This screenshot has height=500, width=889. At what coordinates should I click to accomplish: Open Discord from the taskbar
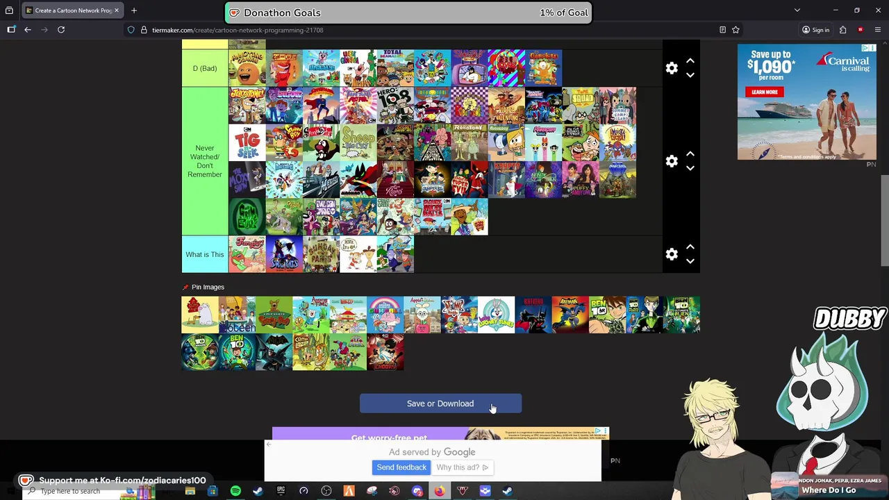click(417, 491)
